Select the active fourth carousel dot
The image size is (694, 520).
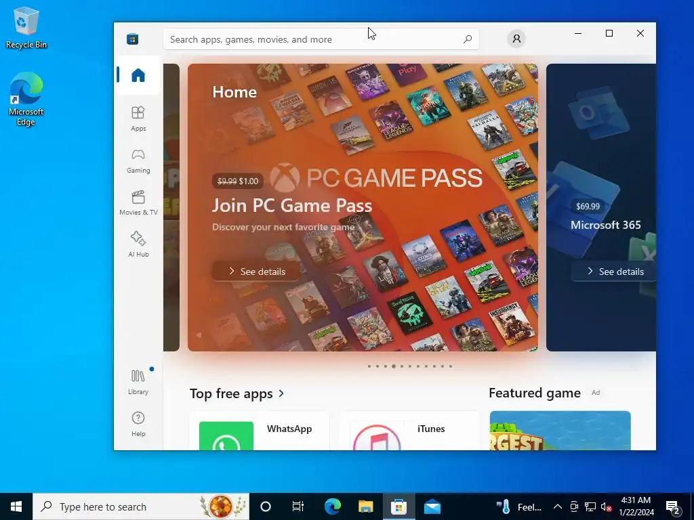point(394,366)
